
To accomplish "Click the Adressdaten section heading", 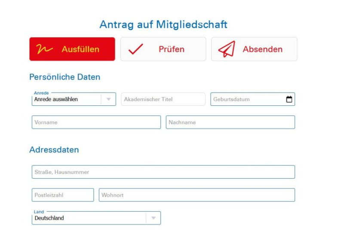I will point(54,150).
